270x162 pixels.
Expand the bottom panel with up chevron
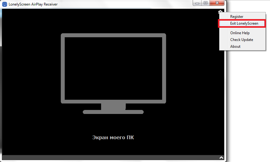221,157
